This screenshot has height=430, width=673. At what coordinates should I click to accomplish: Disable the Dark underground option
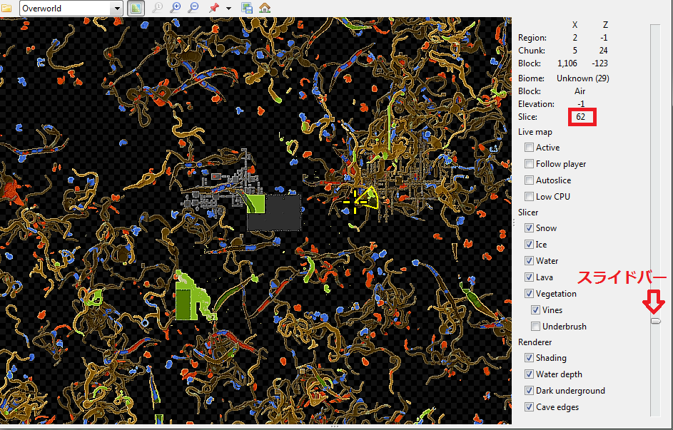point(530,391)
